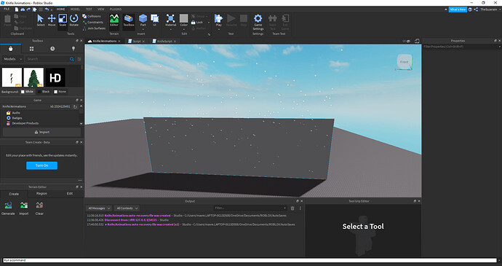
Task: Open the KnifeScript document tab
Action: coord(164,42)
